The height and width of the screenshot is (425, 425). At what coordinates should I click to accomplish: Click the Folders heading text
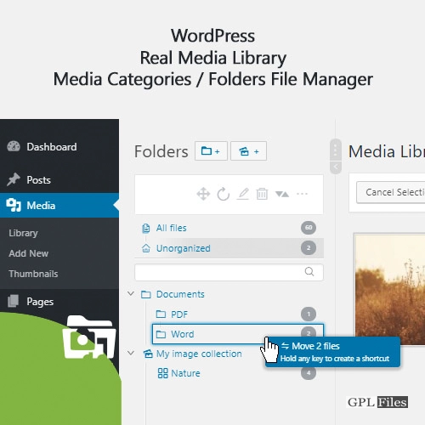click(x=161, y=151)
